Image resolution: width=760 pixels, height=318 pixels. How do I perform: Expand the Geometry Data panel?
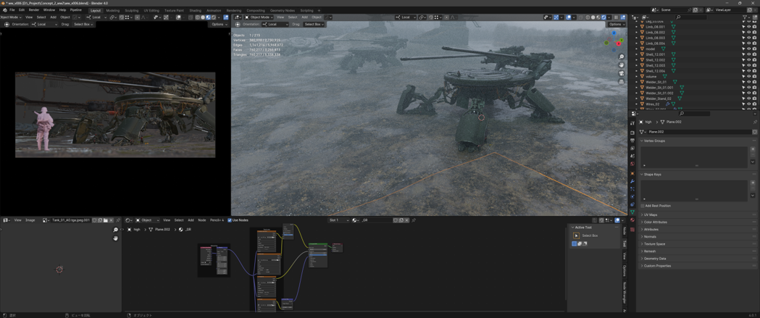coord(654,259)
